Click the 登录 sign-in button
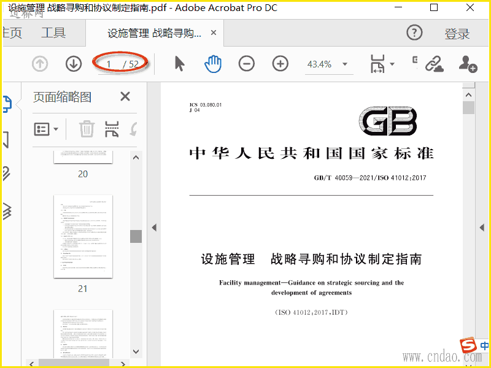Viewport: 491px width, 368px height. pos(457,34)
